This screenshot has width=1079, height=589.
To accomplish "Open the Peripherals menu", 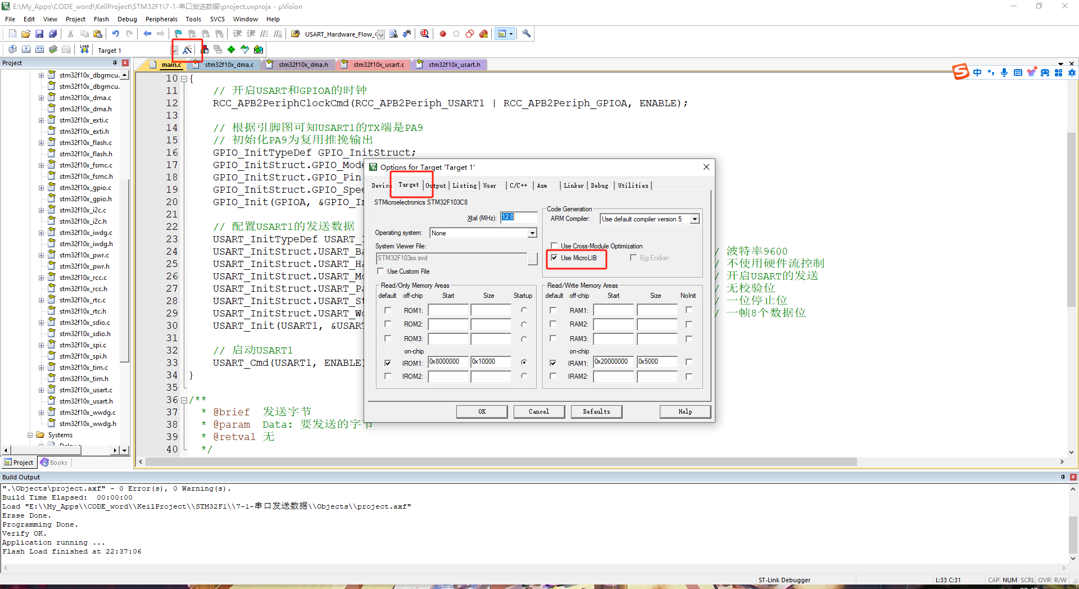I will [161, 19].
